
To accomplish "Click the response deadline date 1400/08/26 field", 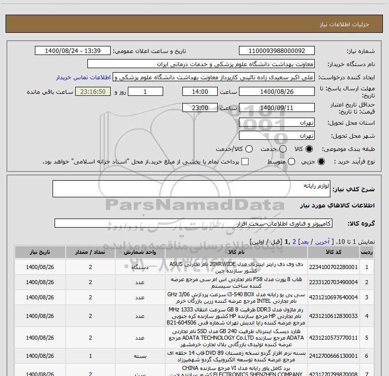I will (277, 91).
